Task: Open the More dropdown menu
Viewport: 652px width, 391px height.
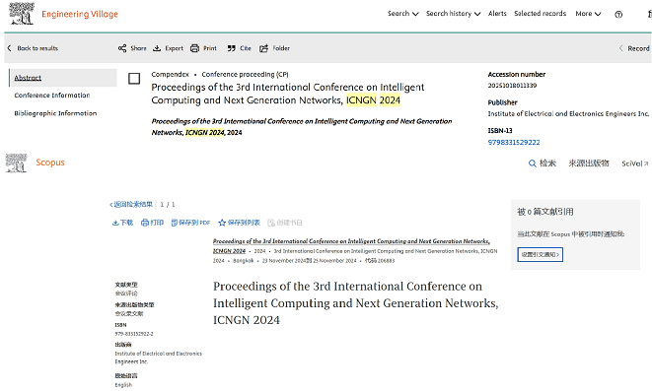Action: pyautogui.click(x=588, y=14)
